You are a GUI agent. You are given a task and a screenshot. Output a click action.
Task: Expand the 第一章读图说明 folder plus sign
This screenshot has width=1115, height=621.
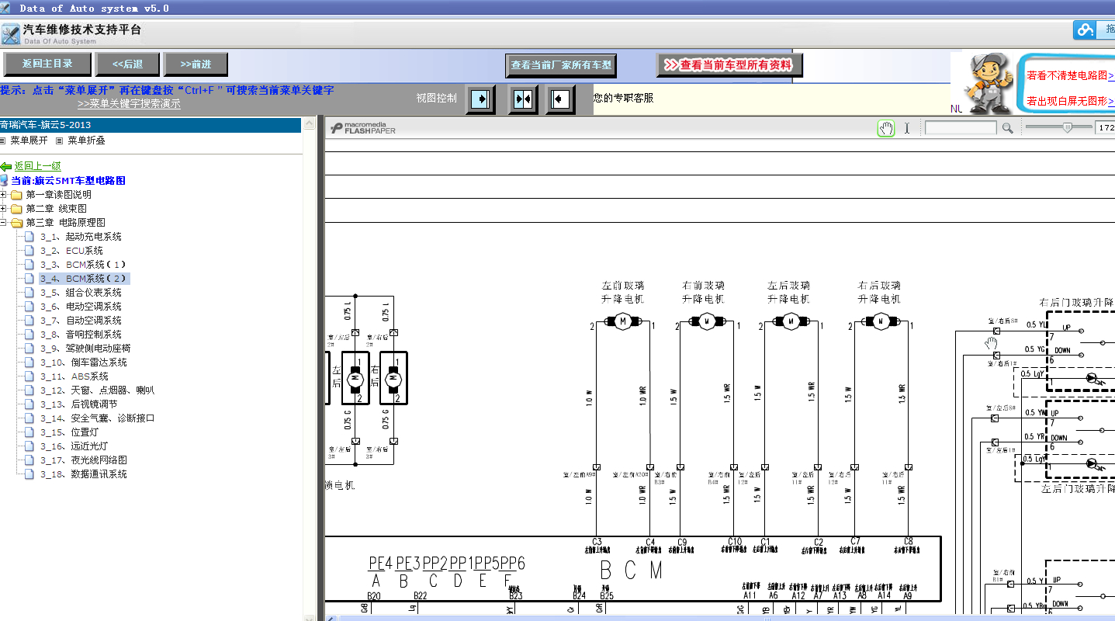3,195
